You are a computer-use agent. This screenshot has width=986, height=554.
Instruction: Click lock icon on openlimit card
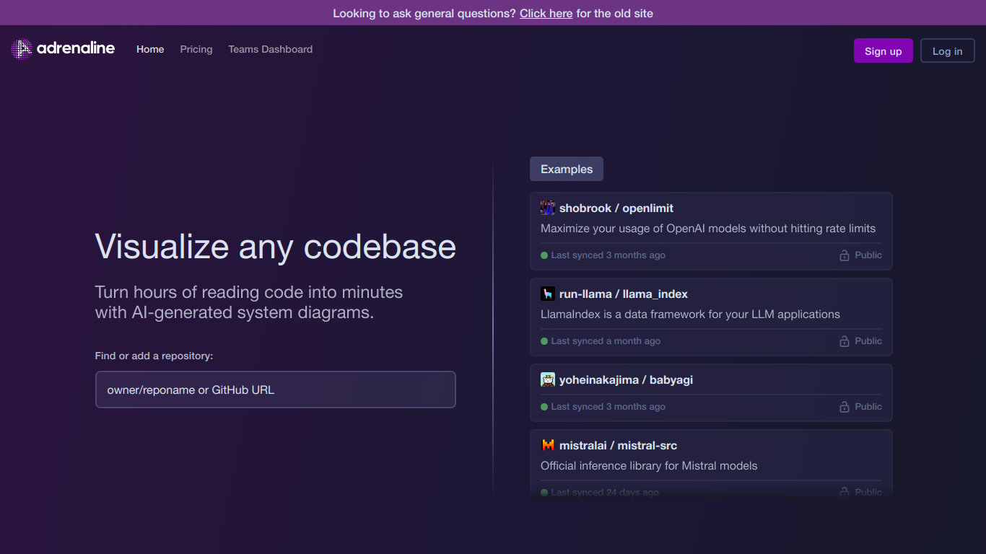844,255
